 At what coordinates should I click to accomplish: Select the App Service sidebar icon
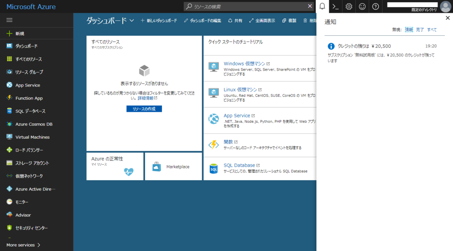pyautogui.click(x=9, y=85)
